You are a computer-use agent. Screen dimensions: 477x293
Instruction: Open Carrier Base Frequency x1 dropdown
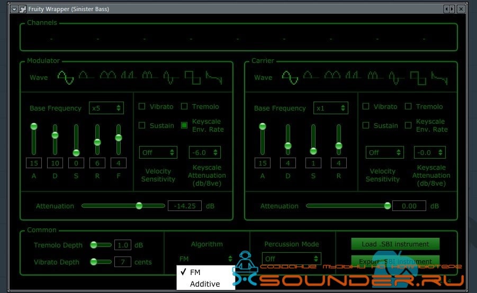pos(331,108)
